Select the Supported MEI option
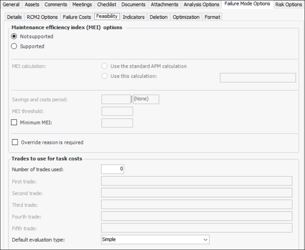The height and width of the screenshot is (250, 305). (14, 46)
